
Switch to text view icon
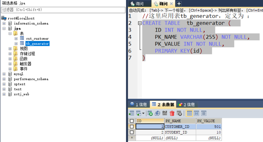(204, 113)
